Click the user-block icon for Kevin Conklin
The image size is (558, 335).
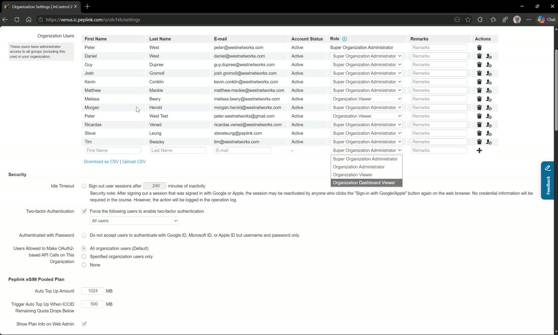tap(489, 82)
